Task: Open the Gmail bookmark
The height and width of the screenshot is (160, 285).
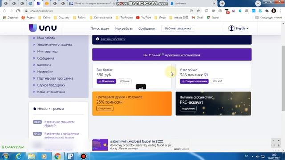Action: [x=197, y=18]
